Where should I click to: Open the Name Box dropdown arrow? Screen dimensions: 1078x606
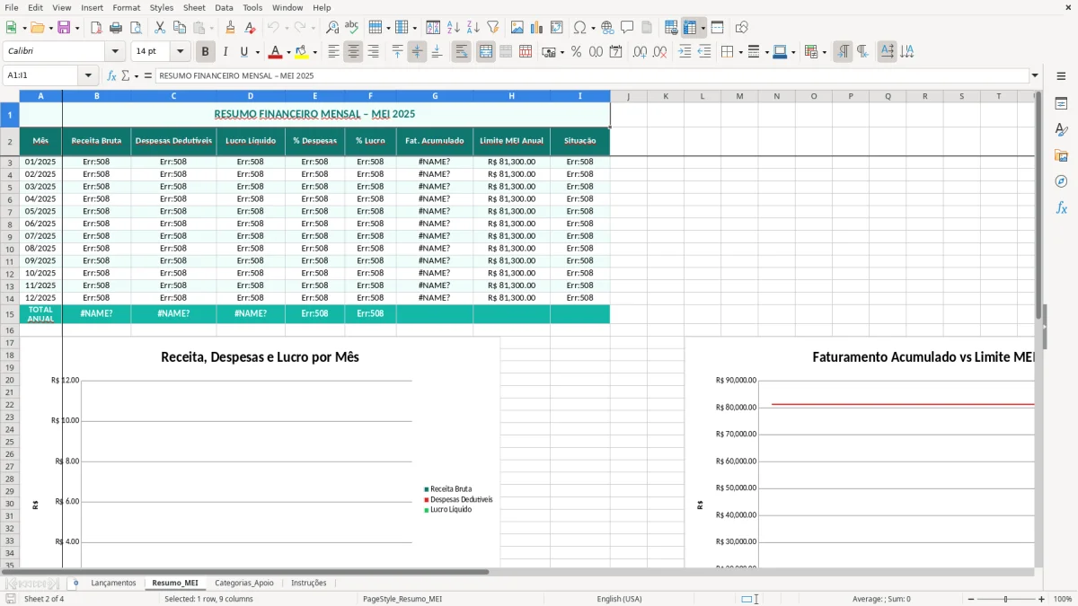(x=88, y=75)
